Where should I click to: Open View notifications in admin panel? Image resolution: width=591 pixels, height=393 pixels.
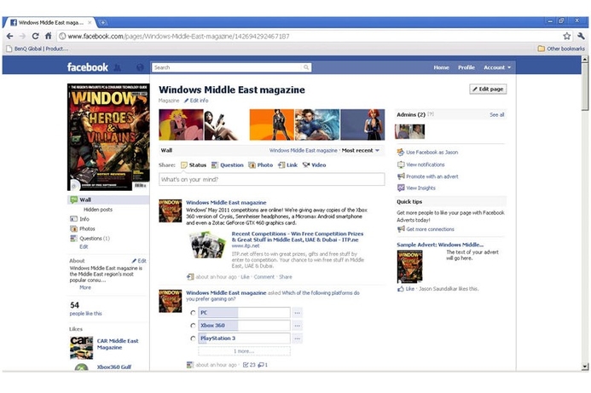point(421,165)
